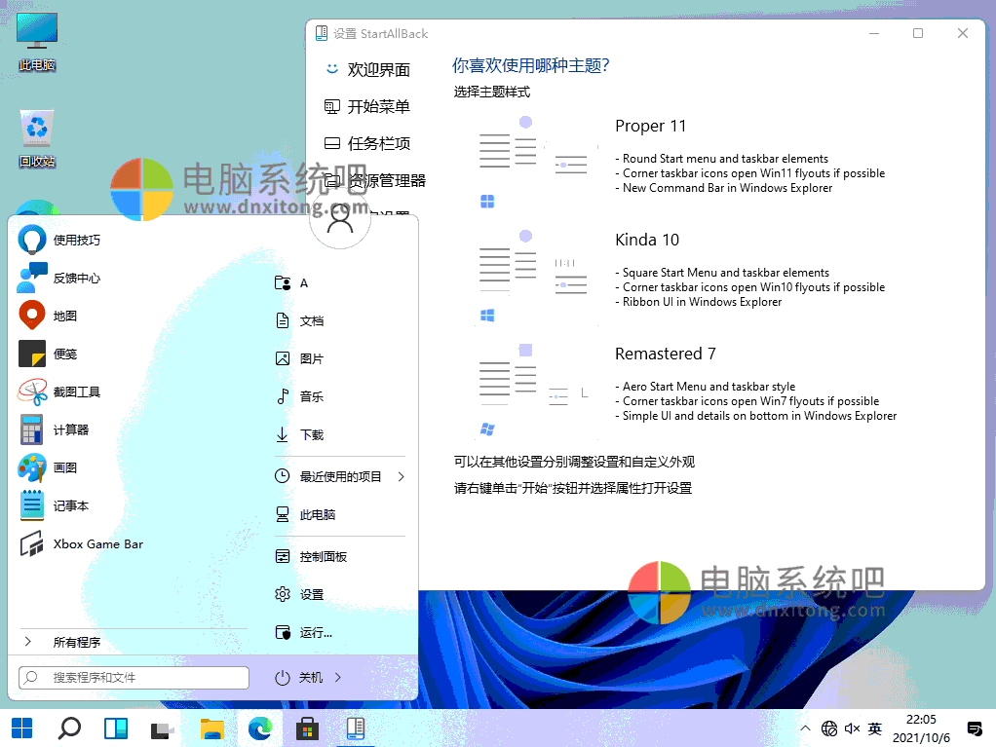Choose the Kinda 10 theme preview
This screenshot has height=747, width=996.
point(537,278)
